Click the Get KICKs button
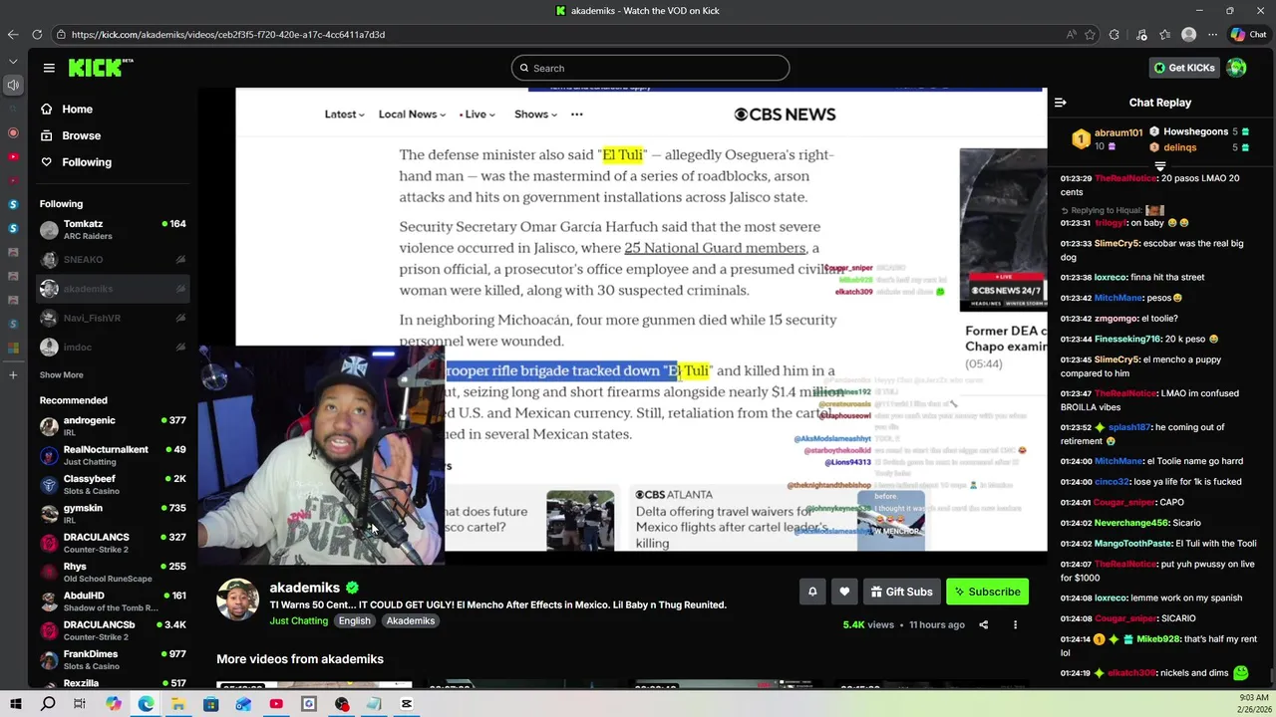1276x717 pixels. [1184, 68]
